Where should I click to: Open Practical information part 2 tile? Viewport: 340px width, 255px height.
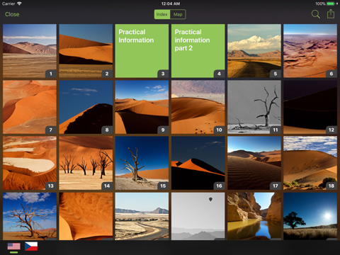tap(198, 51)
